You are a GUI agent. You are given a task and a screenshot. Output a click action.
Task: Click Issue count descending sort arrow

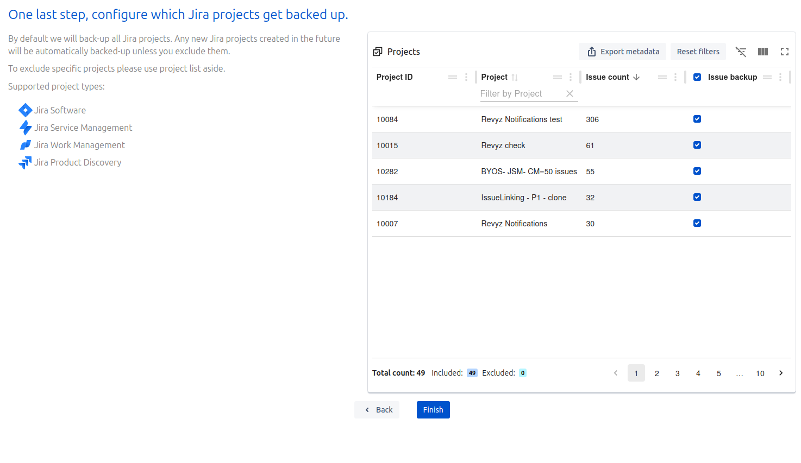(636, 77)
